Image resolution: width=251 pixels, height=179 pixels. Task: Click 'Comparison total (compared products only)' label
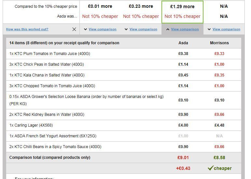pyautogui.click(x=50, y=158)
